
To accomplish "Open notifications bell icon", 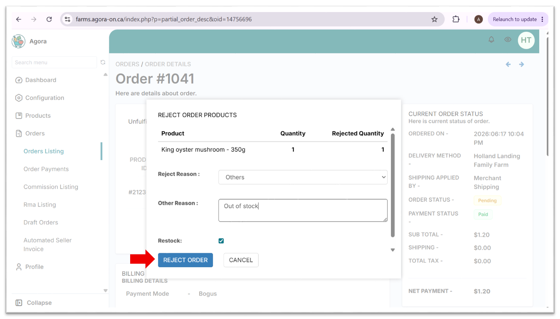I will click(491, 40).
